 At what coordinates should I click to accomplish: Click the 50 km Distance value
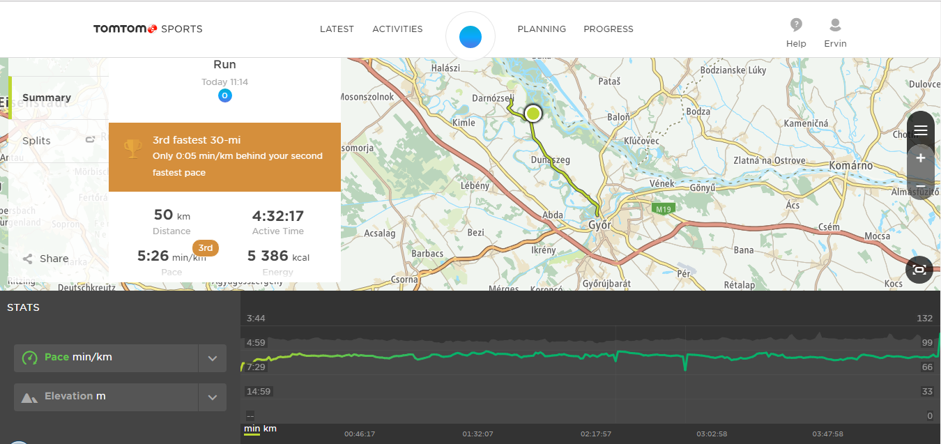pyautogui.click(x=171, y=215)
